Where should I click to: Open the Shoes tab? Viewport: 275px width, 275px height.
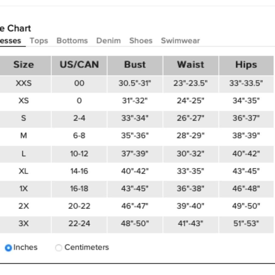click(141, 41)
